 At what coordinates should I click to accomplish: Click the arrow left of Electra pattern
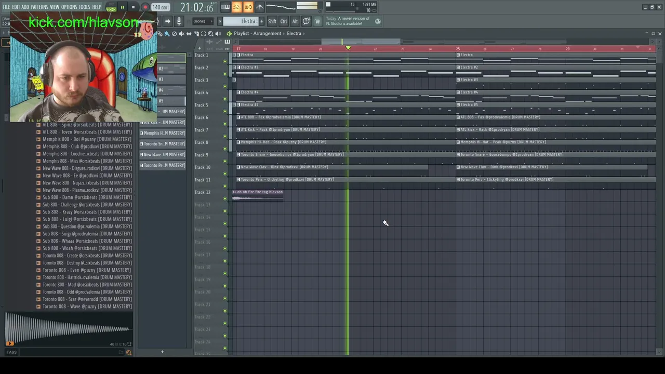pyautogui.click(x=220, y=21)
